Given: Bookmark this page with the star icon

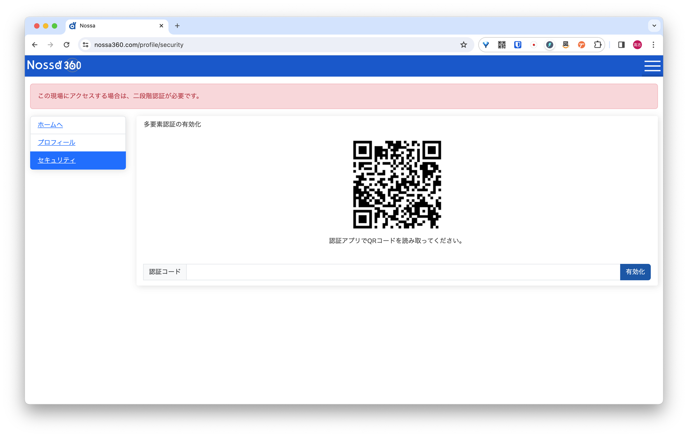Looking at the screenshot, I should [464, 45].
